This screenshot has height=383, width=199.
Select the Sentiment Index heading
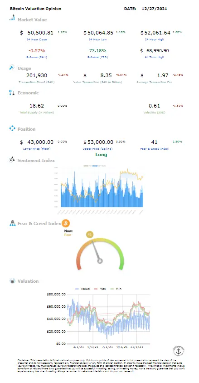pos(36,161)
